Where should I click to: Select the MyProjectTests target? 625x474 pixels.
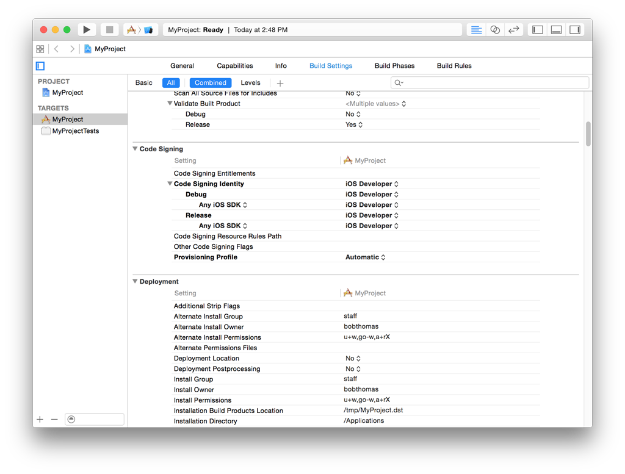pos(75,131)
